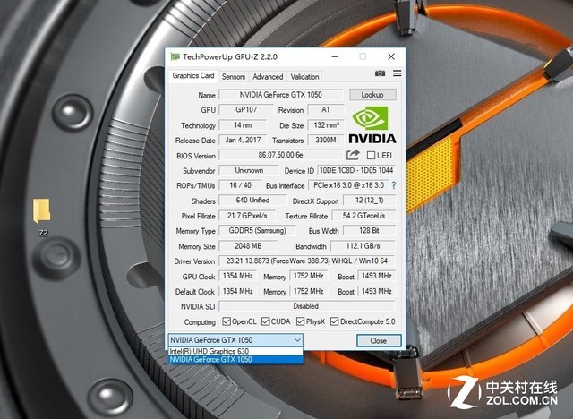
Task: Click the Memory Type GDDR5 (Samsung) value
Action: coord(257,230)
